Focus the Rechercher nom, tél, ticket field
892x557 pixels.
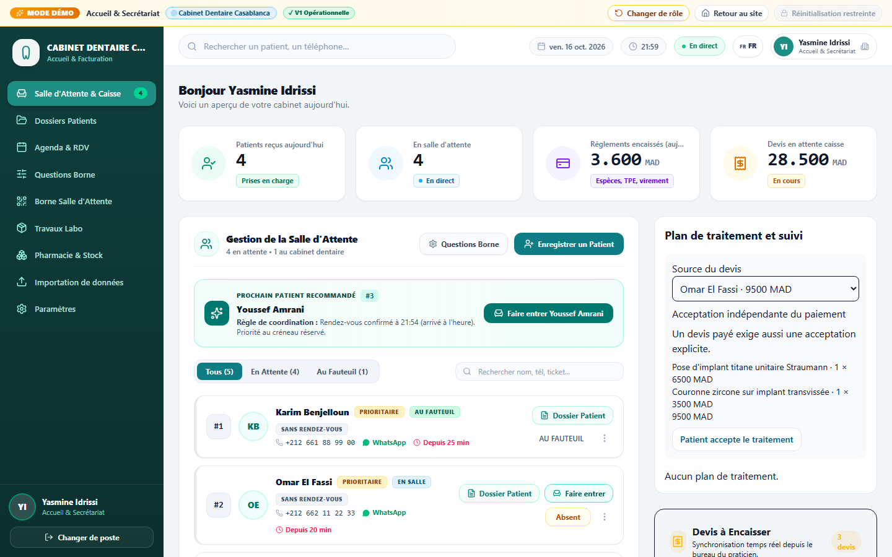click(x=540, y=371)
